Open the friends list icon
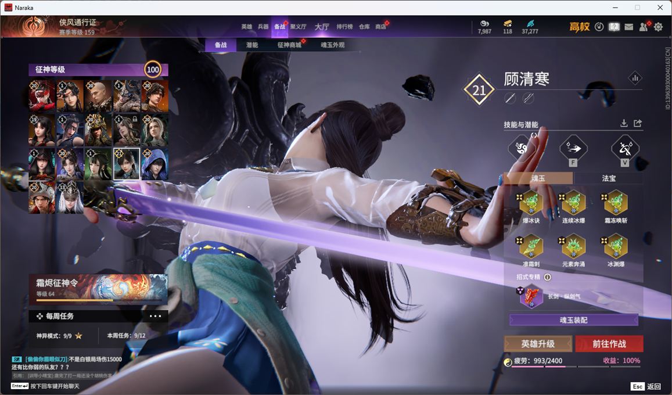This screenshot has width=672, height=395. tap(644, 27)
